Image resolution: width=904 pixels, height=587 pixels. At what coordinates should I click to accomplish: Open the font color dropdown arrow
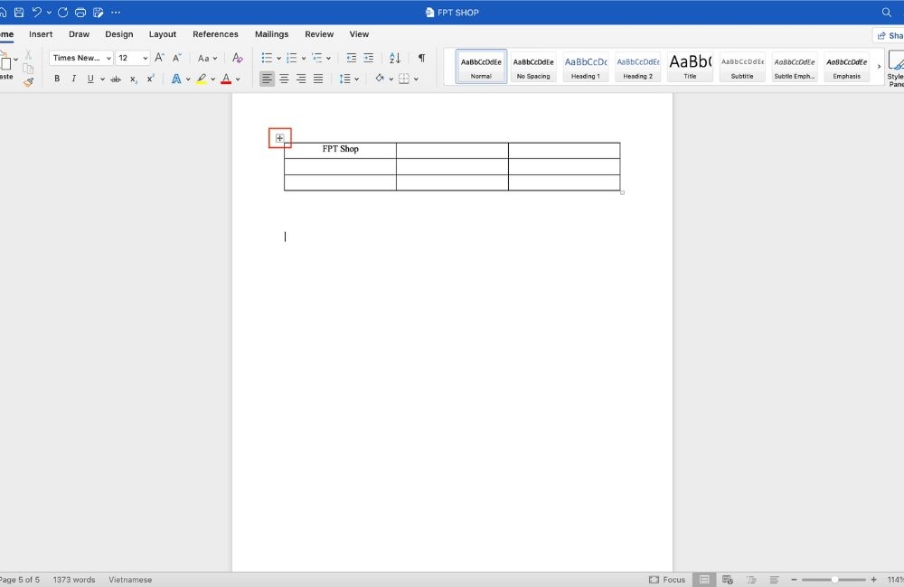click(238, 79)
